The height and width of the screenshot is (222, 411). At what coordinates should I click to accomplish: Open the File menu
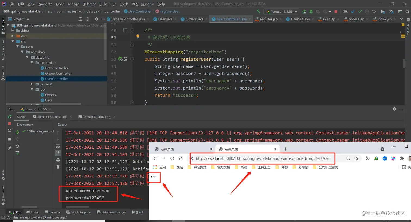pyautogui.click(x=12, y=4)
